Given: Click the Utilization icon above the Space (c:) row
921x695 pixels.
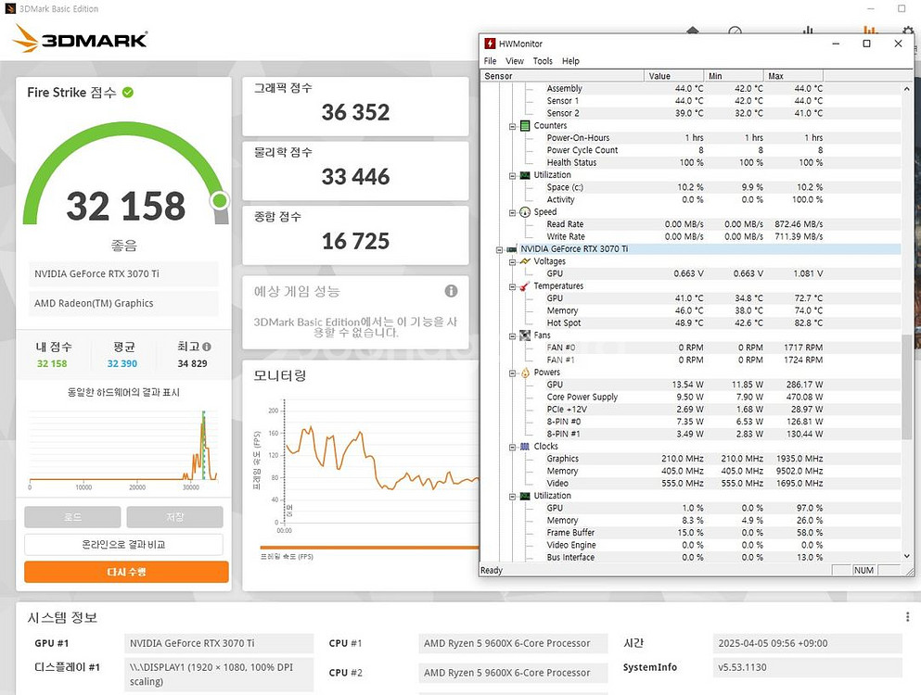Looking at the screenshot, I should tap(525, 175).
